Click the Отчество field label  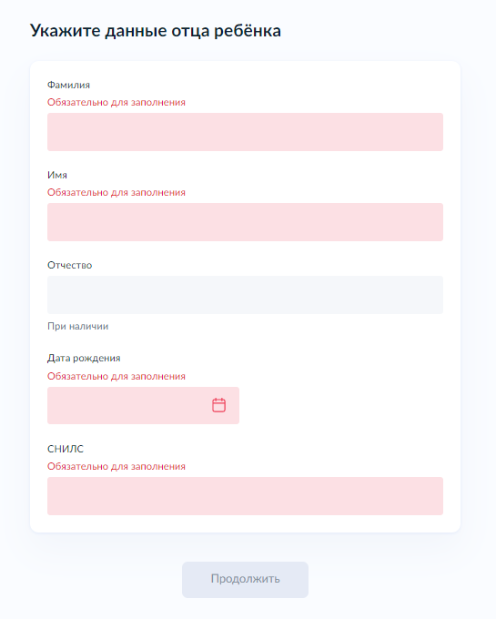pyautogui.click(x=69, y=265)
